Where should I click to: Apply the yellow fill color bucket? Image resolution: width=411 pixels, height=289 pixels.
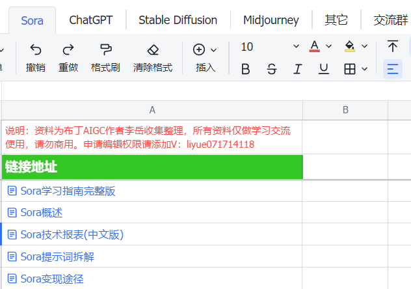[350, 46]
